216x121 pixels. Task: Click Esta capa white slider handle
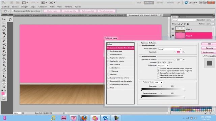(x=185, y=90)
